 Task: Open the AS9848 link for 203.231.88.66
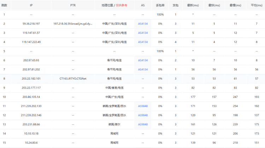pyautogui.click(x=143, y=124)
